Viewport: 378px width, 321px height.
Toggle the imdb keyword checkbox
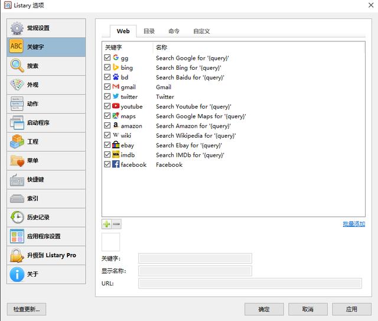click(107, 154)
